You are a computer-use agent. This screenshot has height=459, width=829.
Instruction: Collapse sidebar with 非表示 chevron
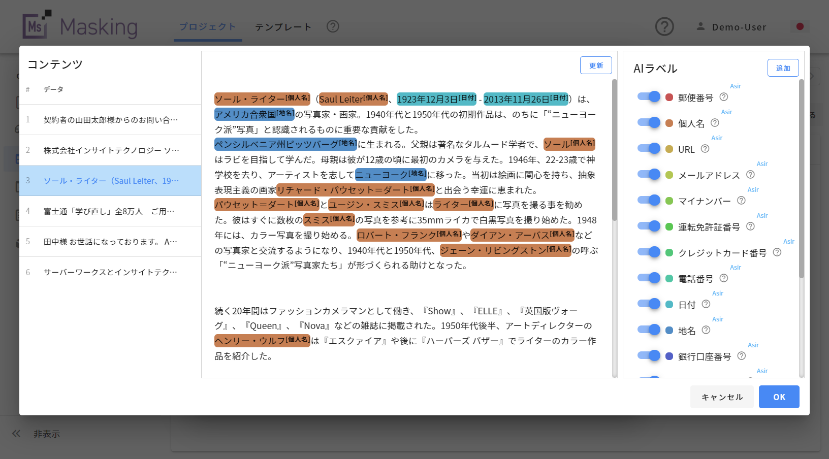(17, 434)
